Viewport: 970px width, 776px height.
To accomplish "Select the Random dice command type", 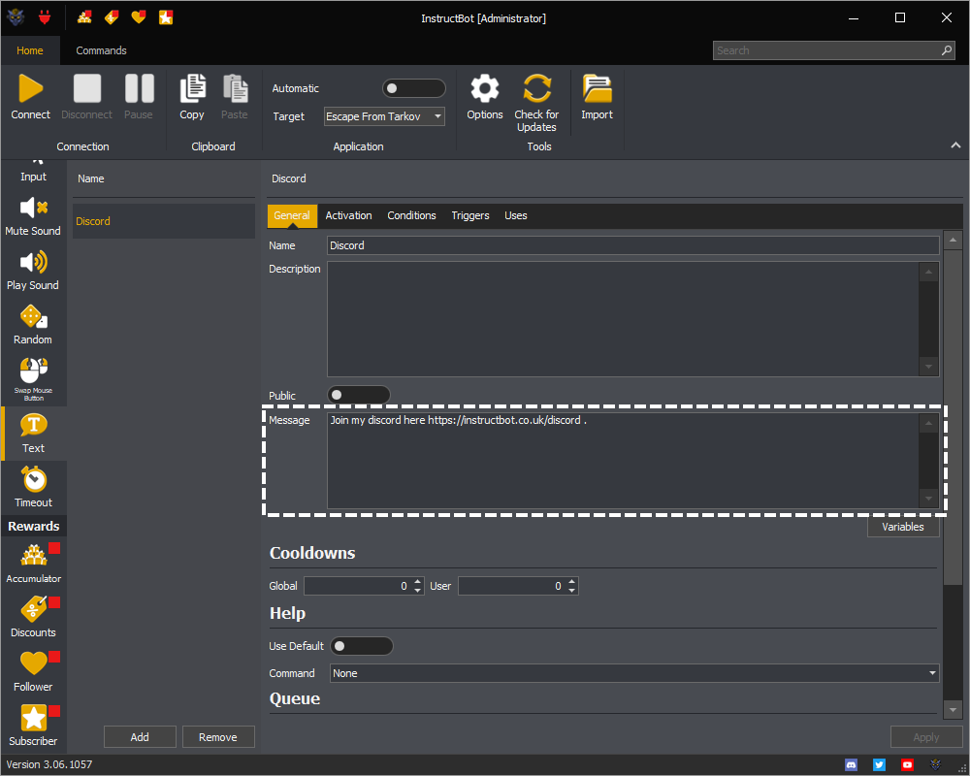I will tap(33, 326).
